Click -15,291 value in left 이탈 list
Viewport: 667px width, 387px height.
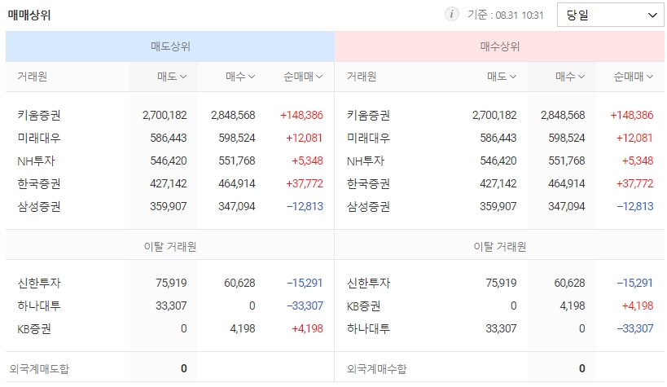point(305,283)
